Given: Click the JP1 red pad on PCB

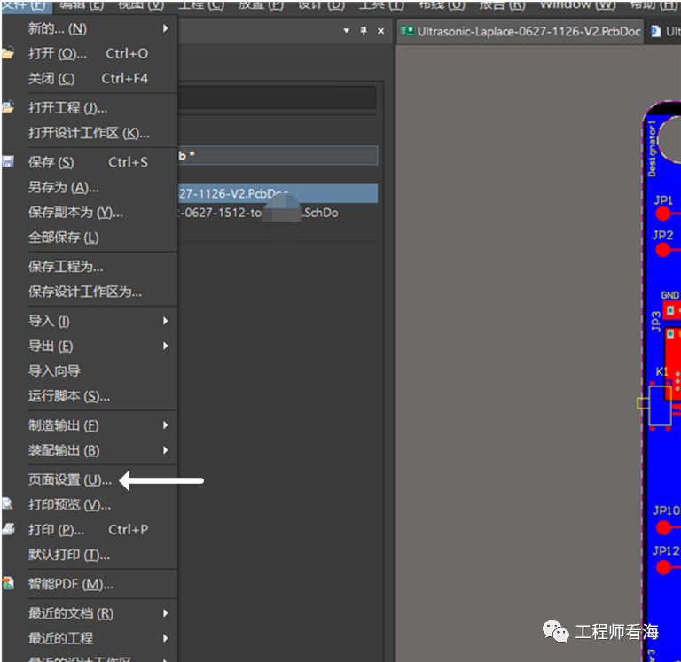Looking at the screenshot, I should [663, 214].
